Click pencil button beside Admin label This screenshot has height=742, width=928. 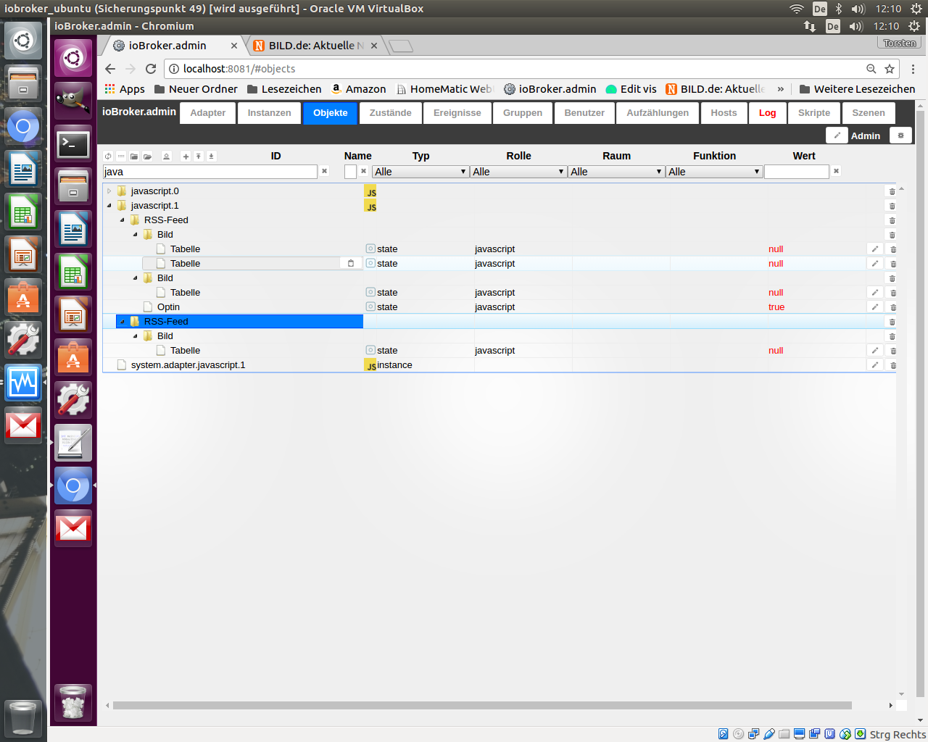pos(837,136)
